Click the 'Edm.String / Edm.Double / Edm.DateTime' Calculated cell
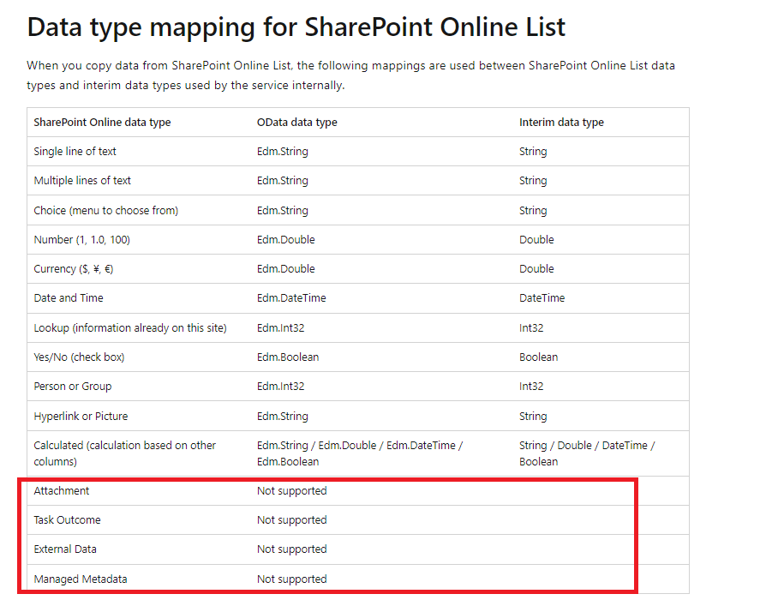The height and width of the screenshot is (606, 772). coord(360,453)
